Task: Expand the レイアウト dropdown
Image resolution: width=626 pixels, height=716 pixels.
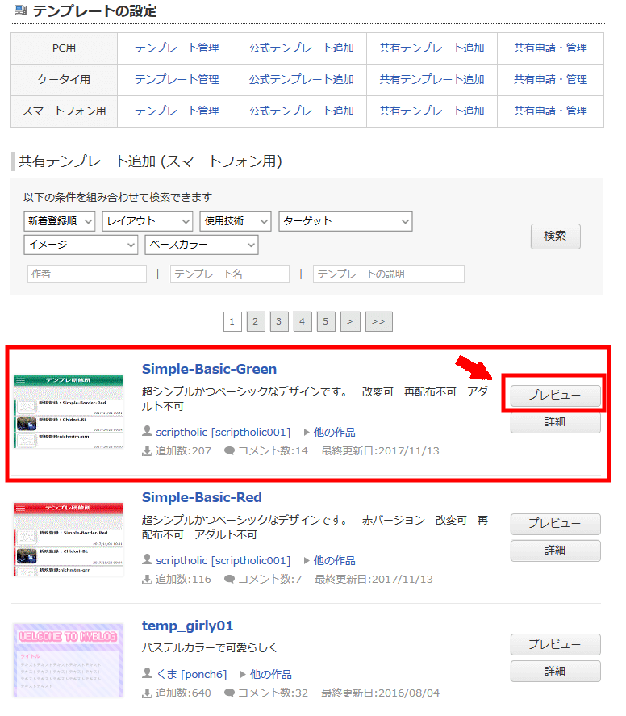Action: coord(148,221)
